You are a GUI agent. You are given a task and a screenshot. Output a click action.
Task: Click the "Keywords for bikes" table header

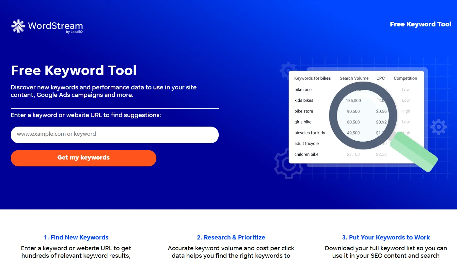coord(312,78)
